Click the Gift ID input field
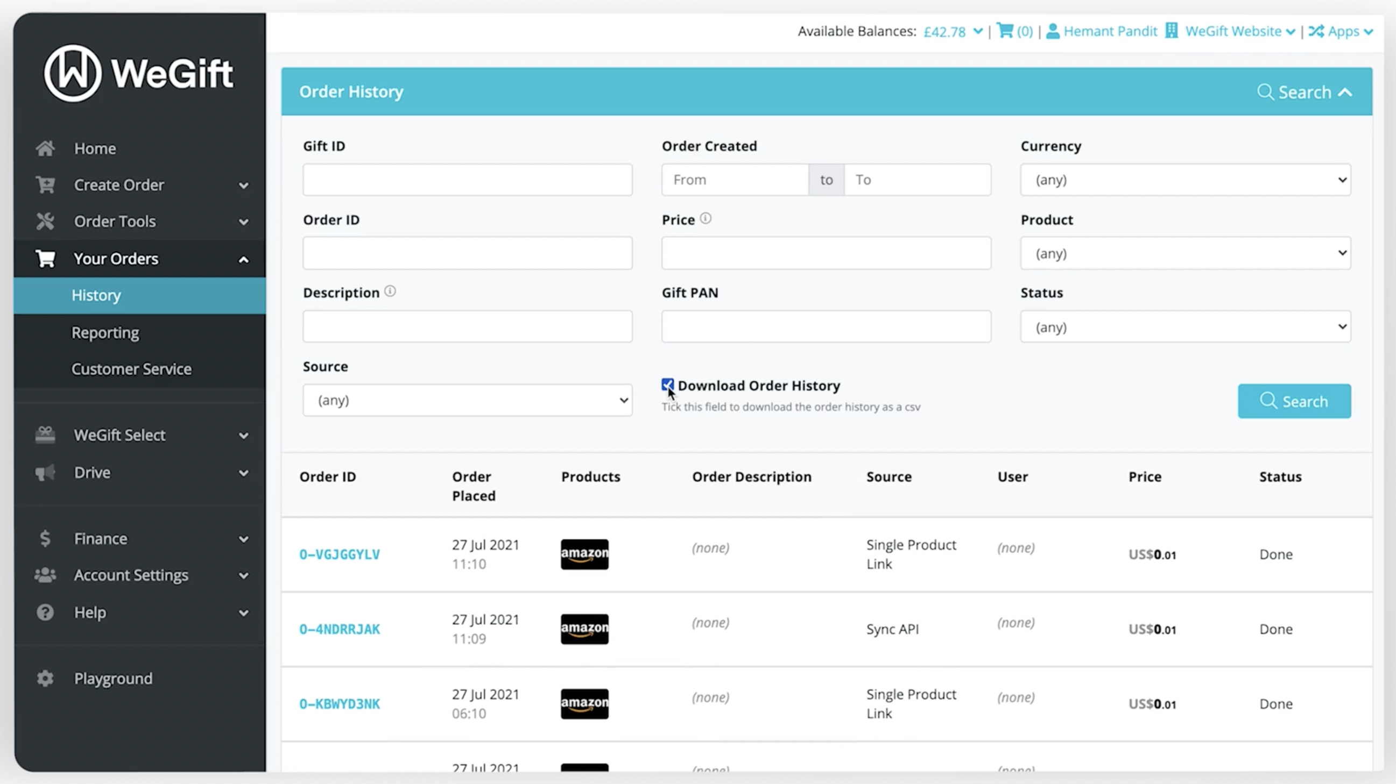This screenshot has height=784, width=1396. [467, 180]
